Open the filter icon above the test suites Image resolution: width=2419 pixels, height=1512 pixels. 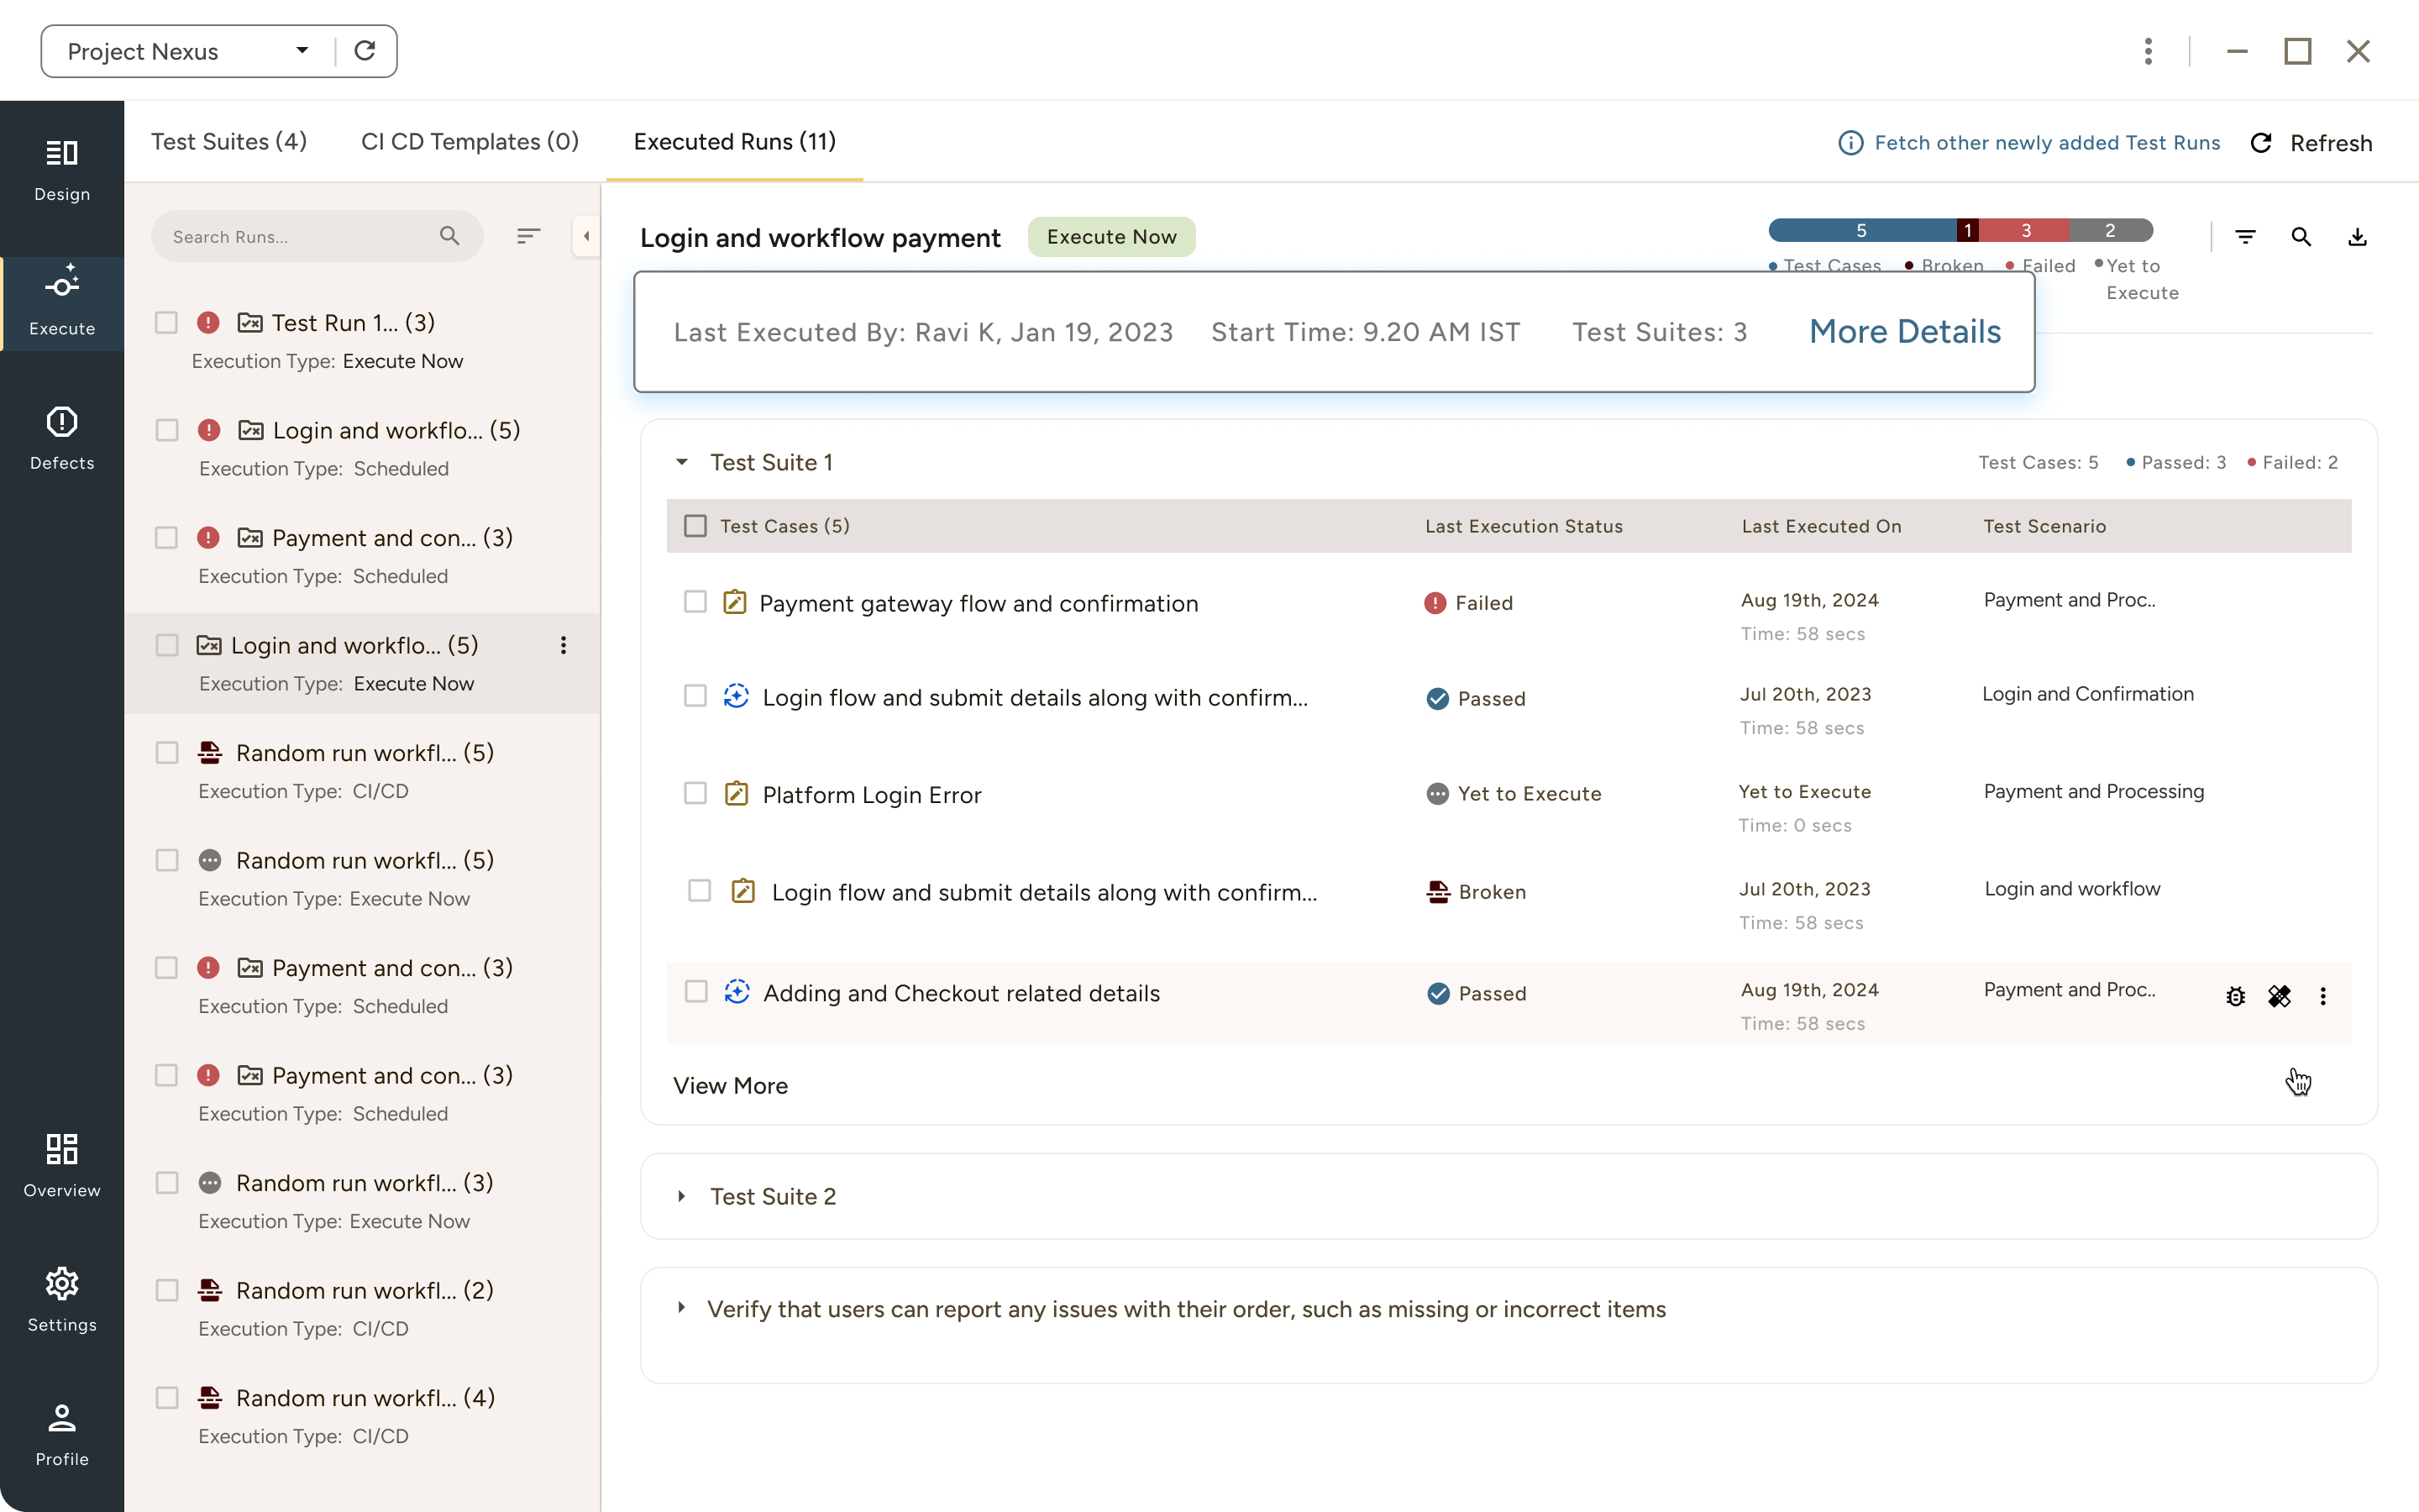pos(2246,236)
